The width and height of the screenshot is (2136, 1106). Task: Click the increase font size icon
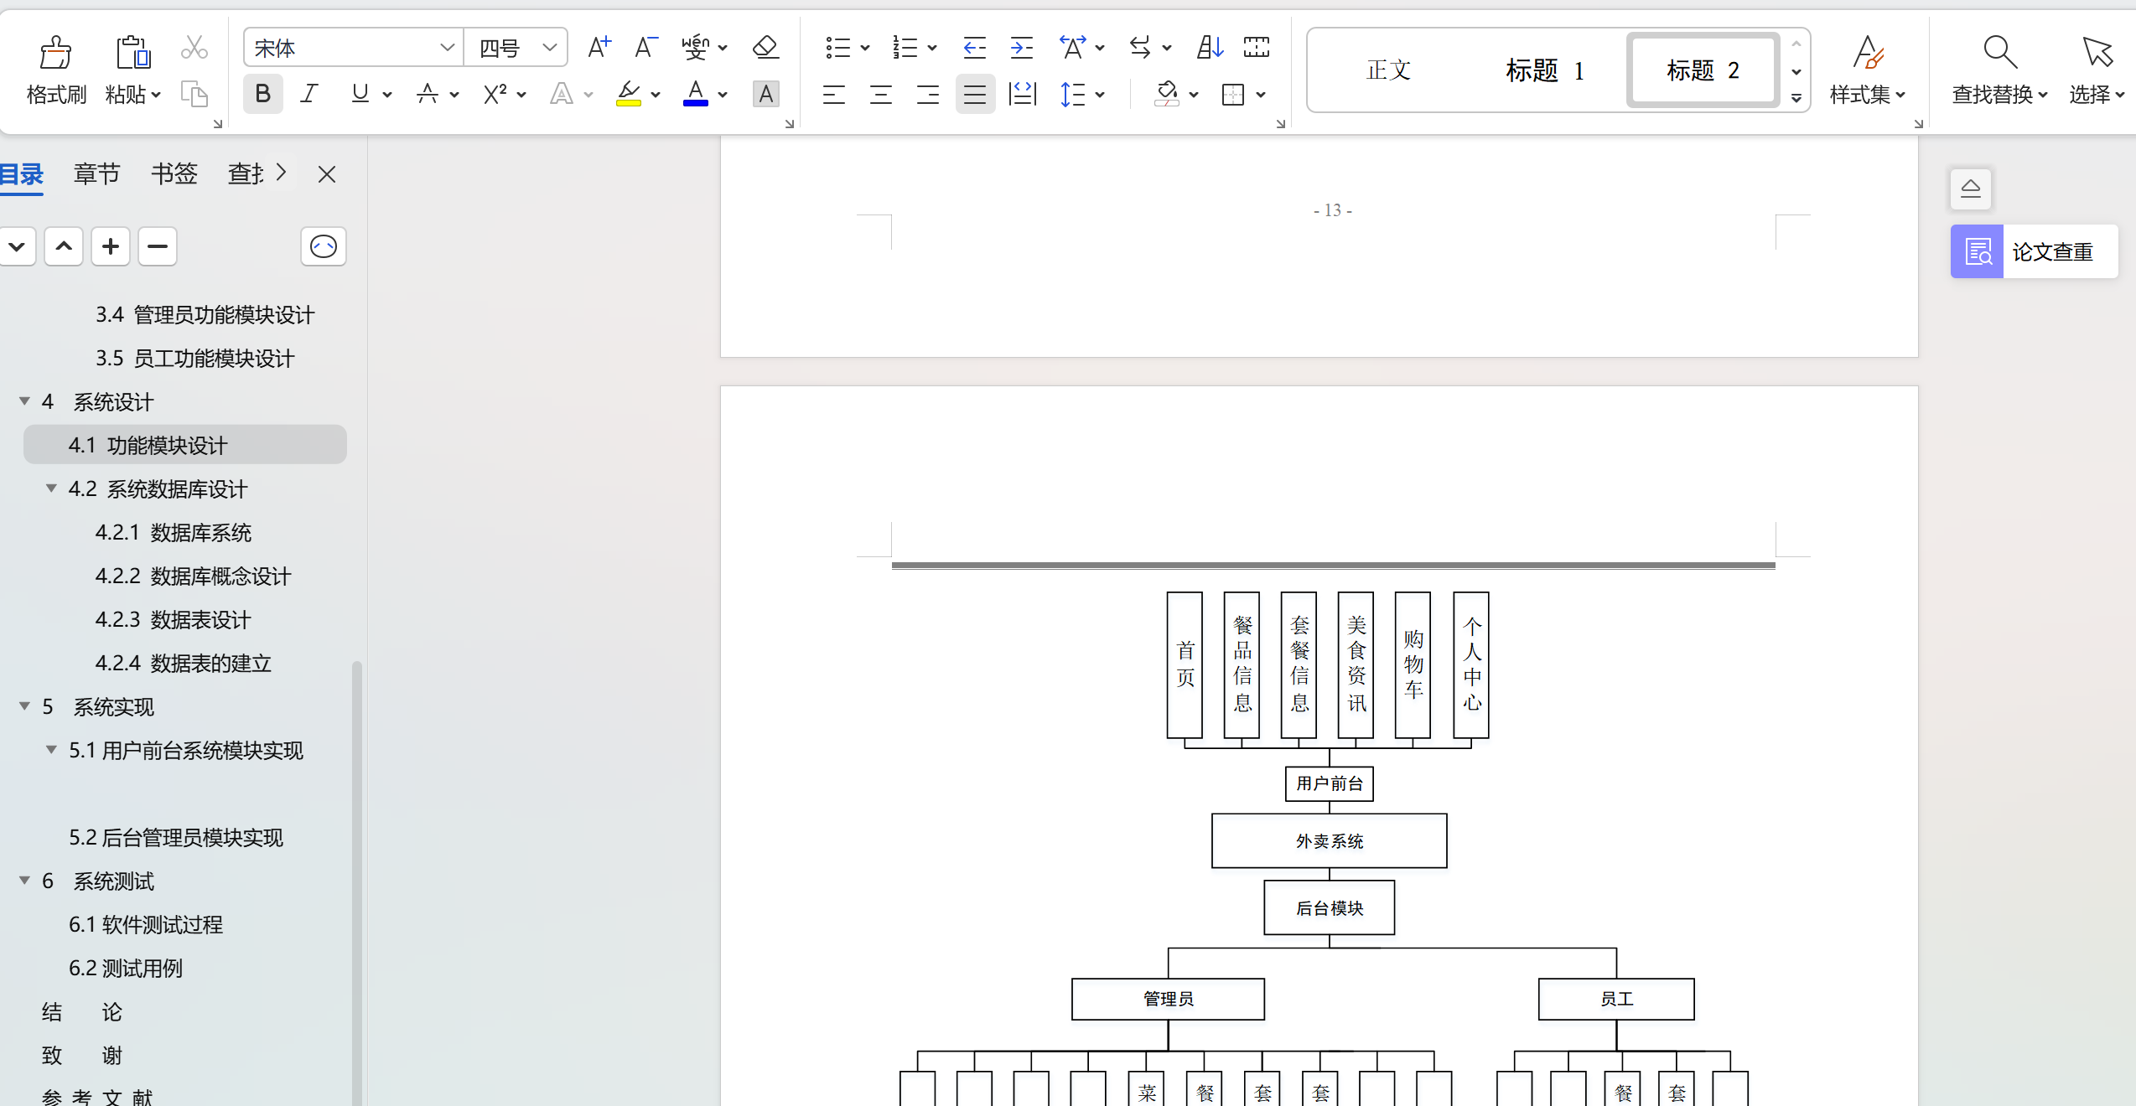tap(599, 48)
